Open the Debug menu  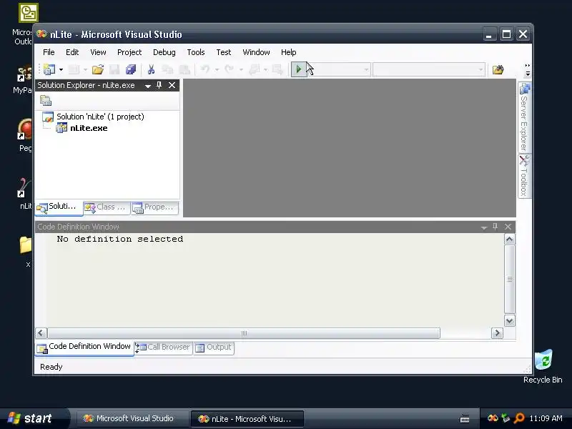click(164, 52)
